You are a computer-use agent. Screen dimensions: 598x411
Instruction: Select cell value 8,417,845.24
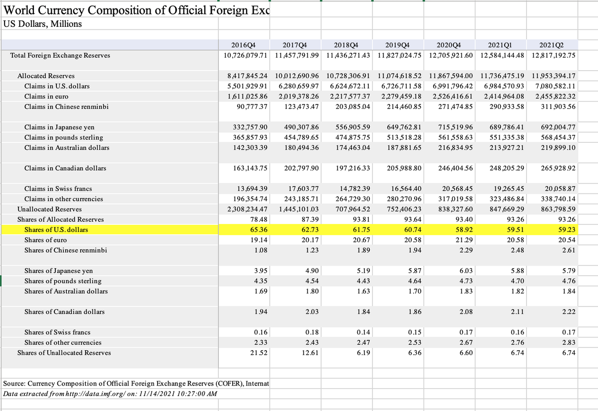tap(247, 76)
